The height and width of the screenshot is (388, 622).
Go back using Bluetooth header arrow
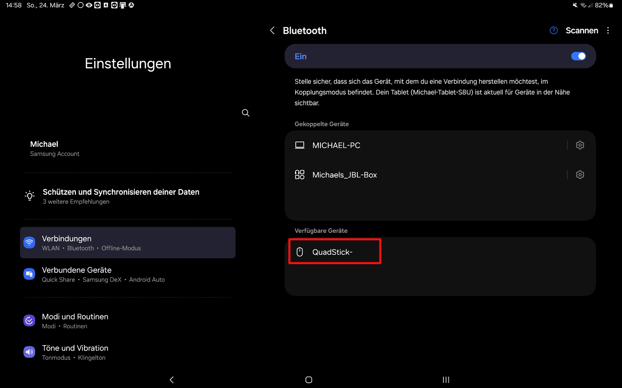(x=272, y=31)
